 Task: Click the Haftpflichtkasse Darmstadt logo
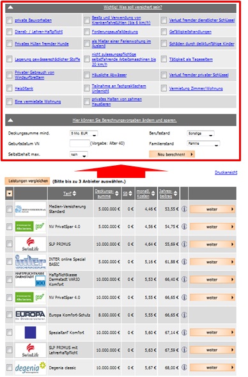tap(31, 279)
